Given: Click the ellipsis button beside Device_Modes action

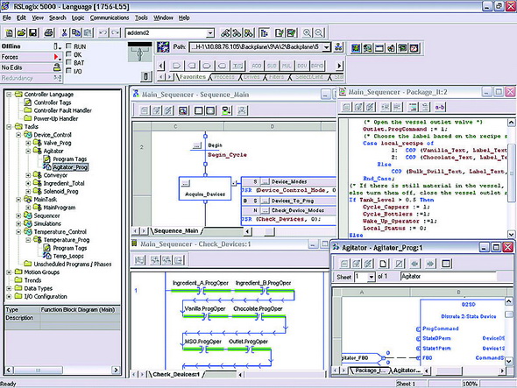Looking at the screenshot, I should [x=266, y=181].
